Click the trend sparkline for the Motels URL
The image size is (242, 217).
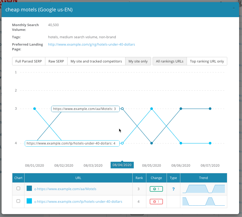pyautogui.click(x=204, y=189)
